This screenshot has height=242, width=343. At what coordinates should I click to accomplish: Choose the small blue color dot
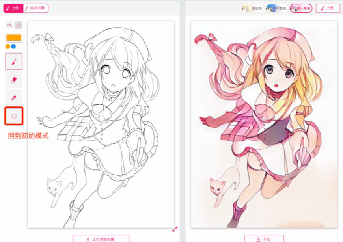coord(13,47)
